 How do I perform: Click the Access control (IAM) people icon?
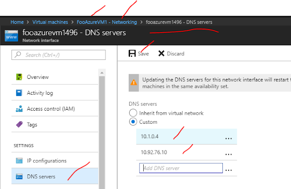coord(19,109)
